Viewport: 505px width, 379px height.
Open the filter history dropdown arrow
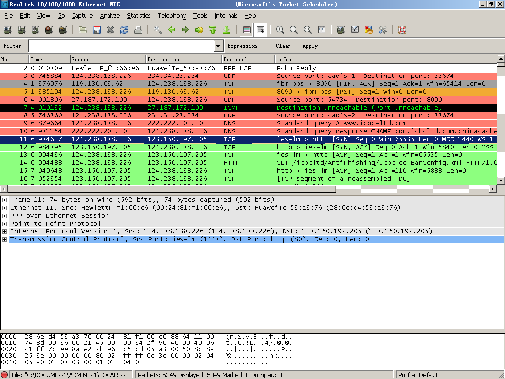click(x=218, y=46)
